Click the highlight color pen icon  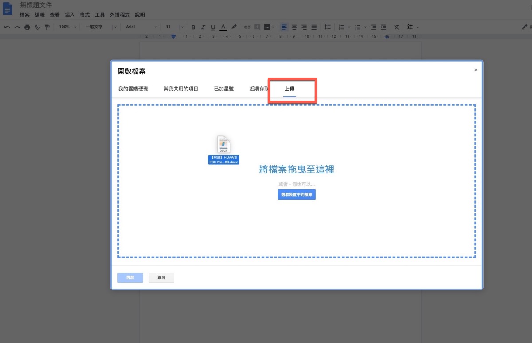pyautogui.click(x=234, y=27)
